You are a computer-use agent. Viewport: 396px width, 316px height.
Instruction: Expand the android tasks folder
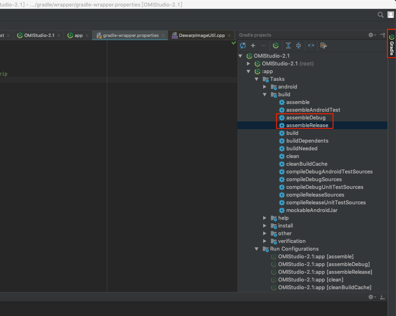(x=265, y=87)
